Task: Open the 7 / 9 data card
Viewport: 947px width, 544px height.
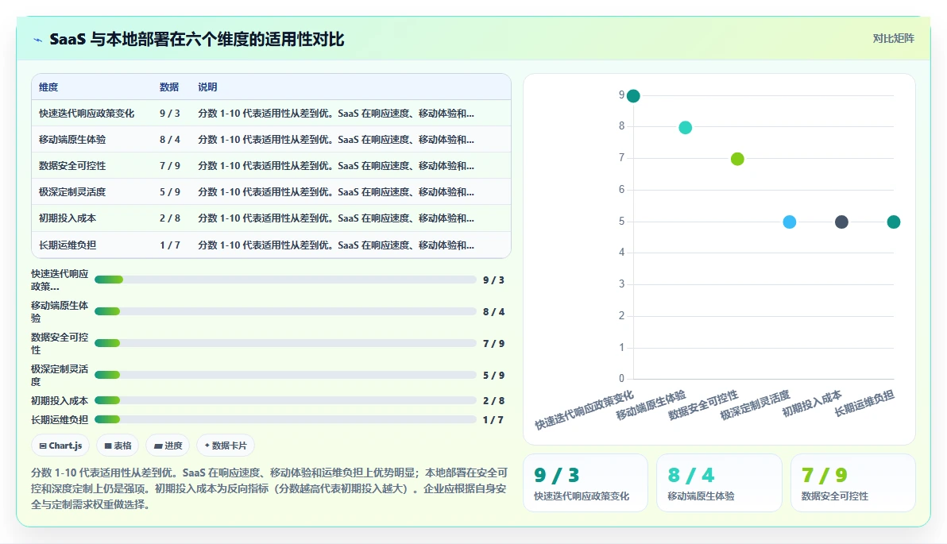Action: coord(852,483)
